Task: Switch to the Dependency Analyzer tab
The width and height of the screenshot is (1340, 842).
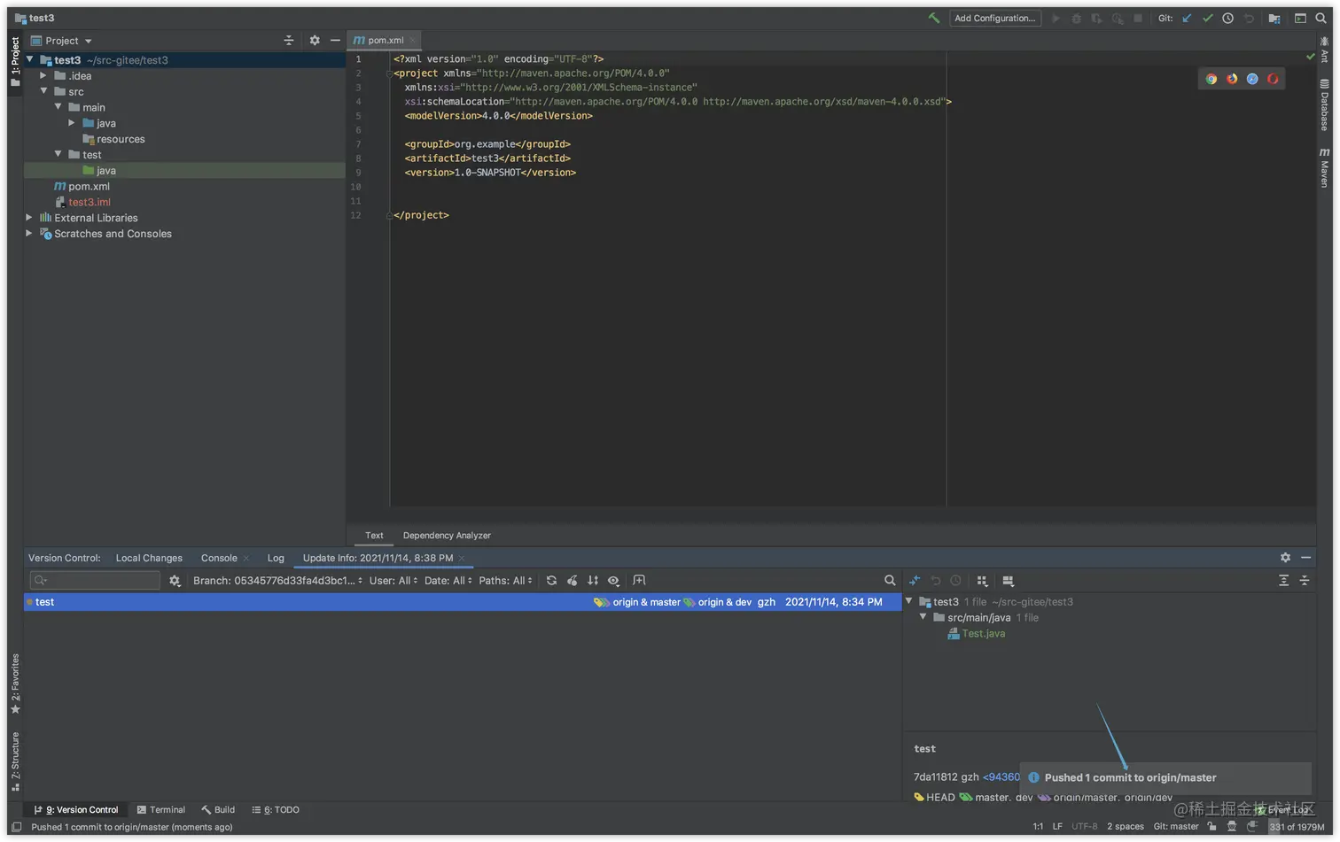Action: (x=447, y=536)
